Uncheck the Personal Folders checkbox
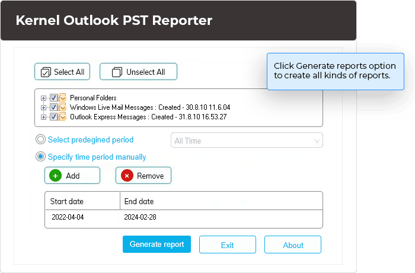415x273 pixels. [54, 98]
